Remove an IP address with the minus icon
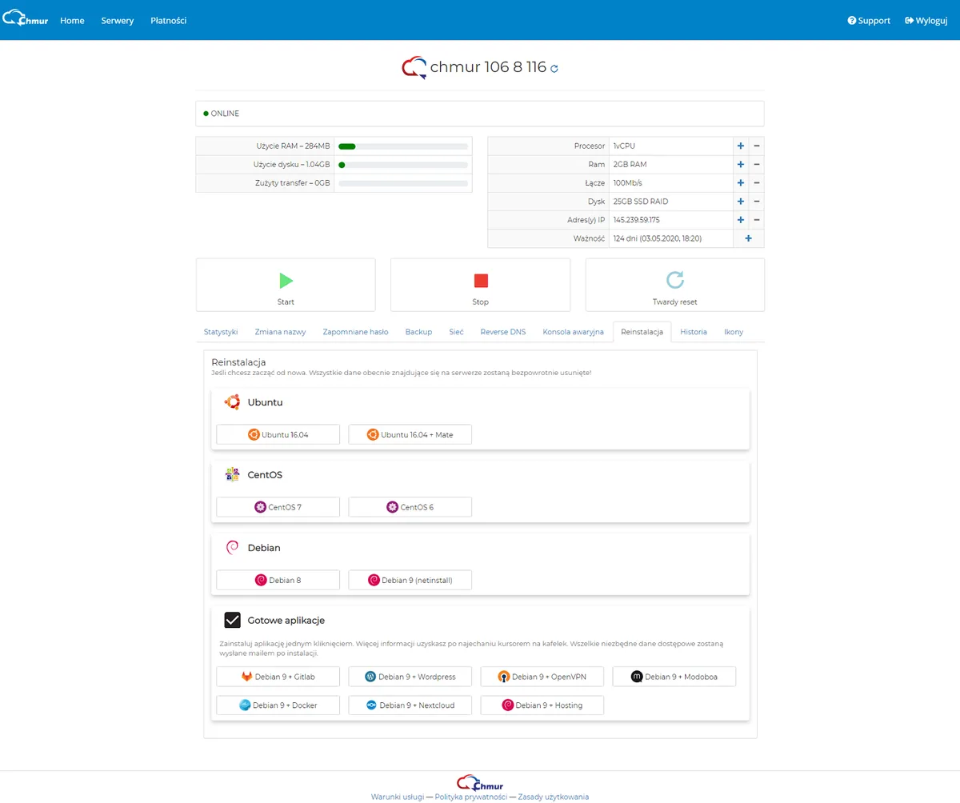Image resolution: width=960 pixels, height=803 pixels. click(757, 220)
